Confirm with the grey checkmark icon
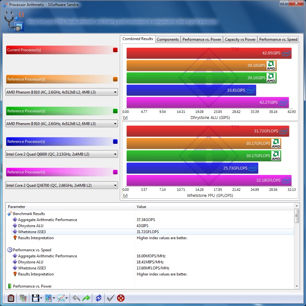This screenshot has height=306, width=306. [x=111, y=298]
